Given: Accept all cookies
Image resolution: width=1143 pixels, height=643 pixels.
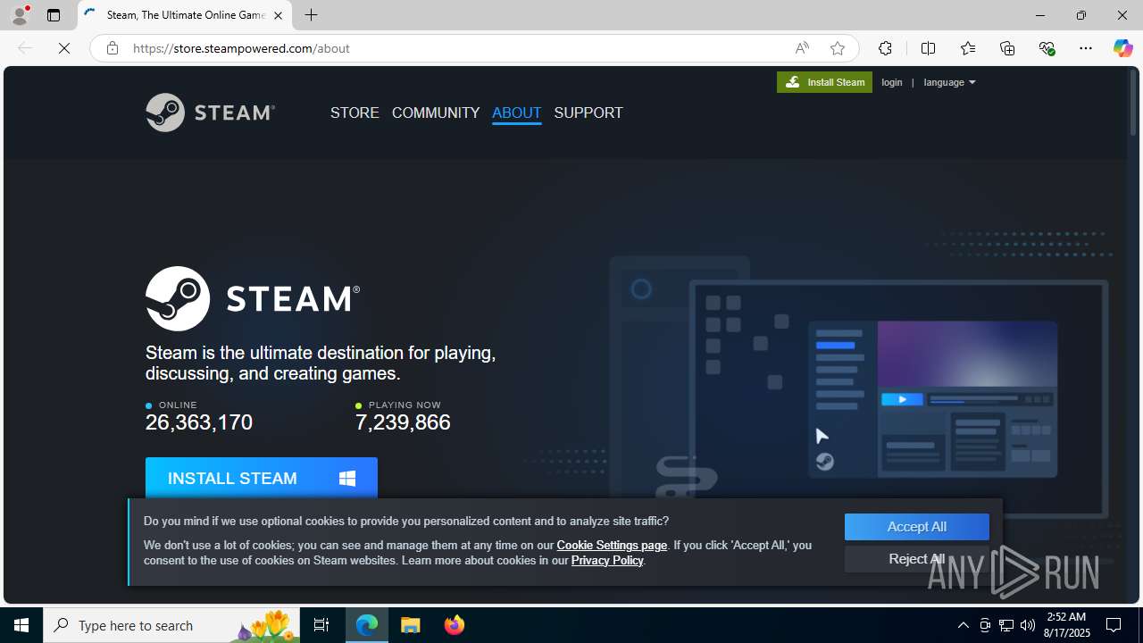Looking at the screenshot, I should point(917,527).
